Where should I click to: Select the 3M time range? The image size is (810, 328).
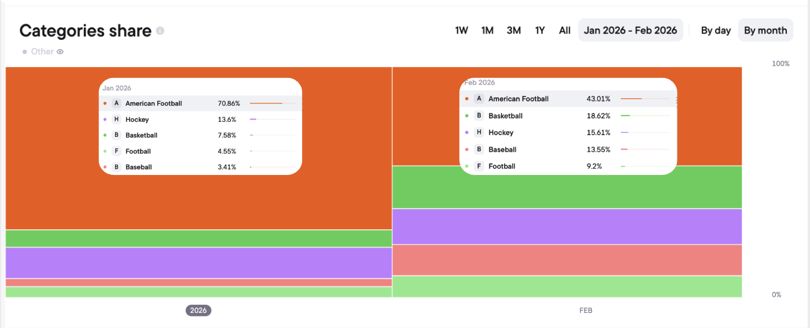[x=514, y=31]
